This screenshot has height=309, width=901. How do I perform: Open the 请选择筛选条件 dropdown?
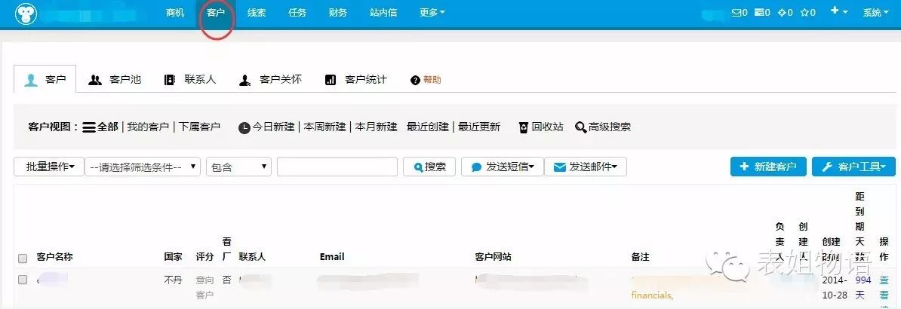143,167
